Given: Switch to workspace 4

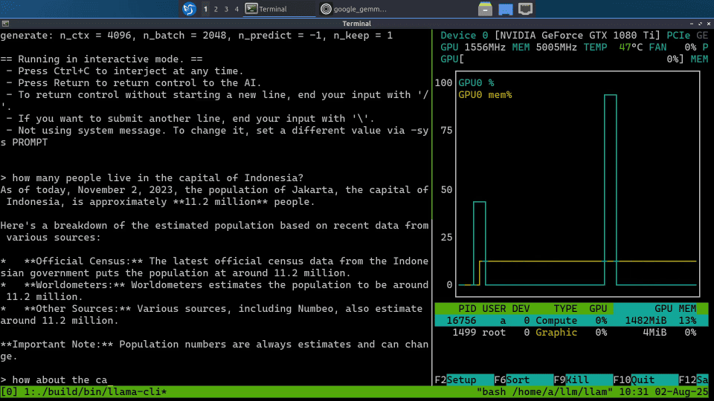Looking at the screenshot, I should click(237, 9).
